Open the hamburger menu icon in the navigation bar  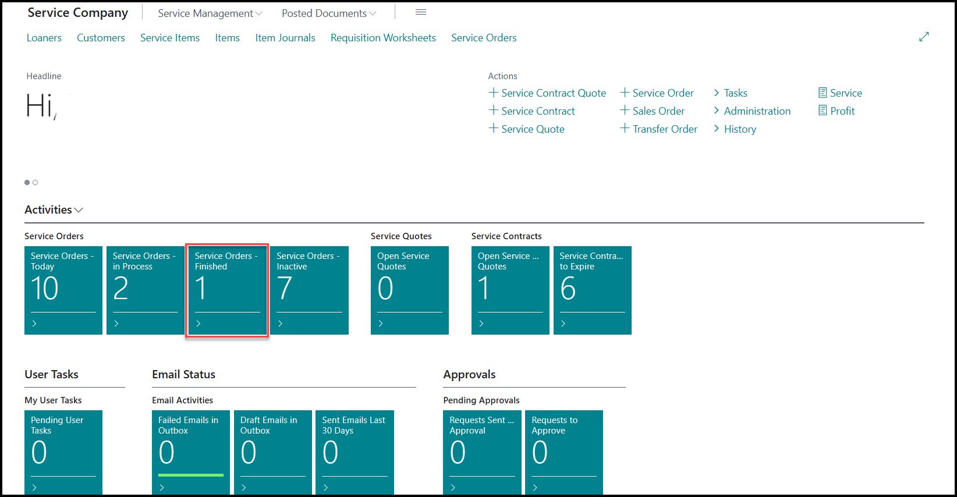point(421,12)
